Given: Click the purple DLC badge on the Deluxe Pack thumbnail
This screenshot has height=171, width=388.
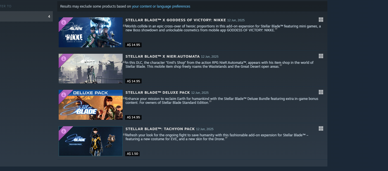Looking at the screenshot, I should pyautogui.click(x=64, y=95).
